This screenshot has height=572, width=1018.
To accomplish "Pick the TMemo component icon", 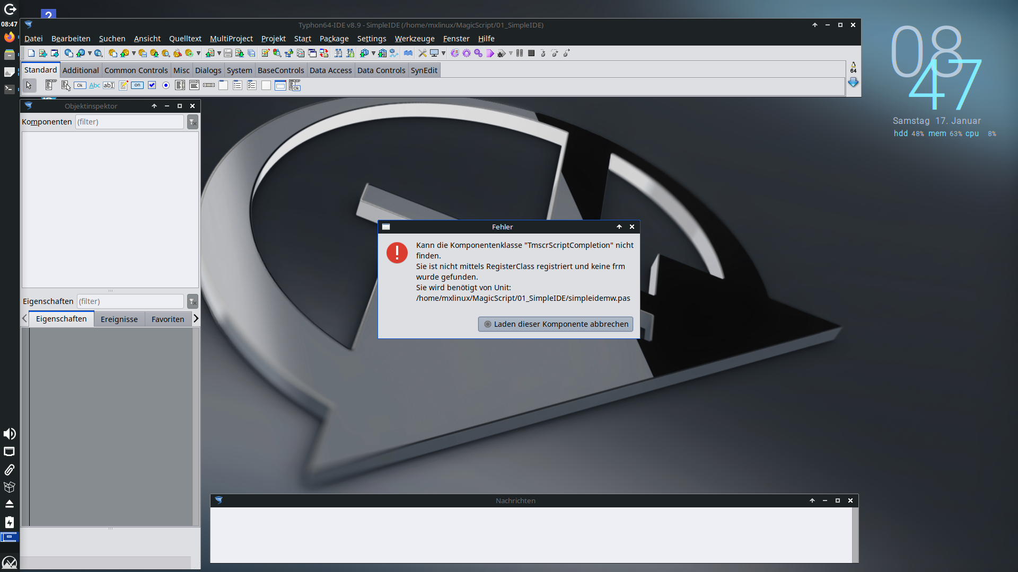I will [123, 85].
